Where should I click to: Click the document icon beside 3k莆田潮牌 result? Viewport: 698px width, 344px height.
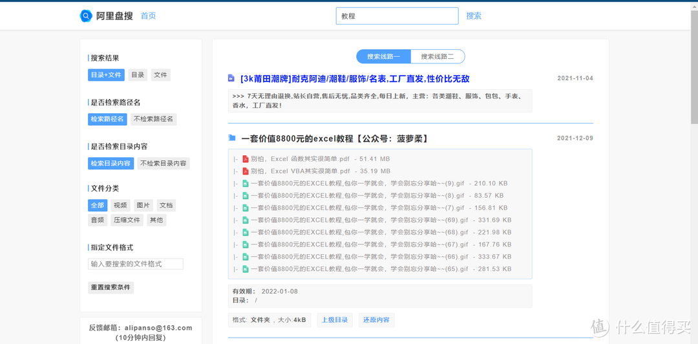(231, 78)
